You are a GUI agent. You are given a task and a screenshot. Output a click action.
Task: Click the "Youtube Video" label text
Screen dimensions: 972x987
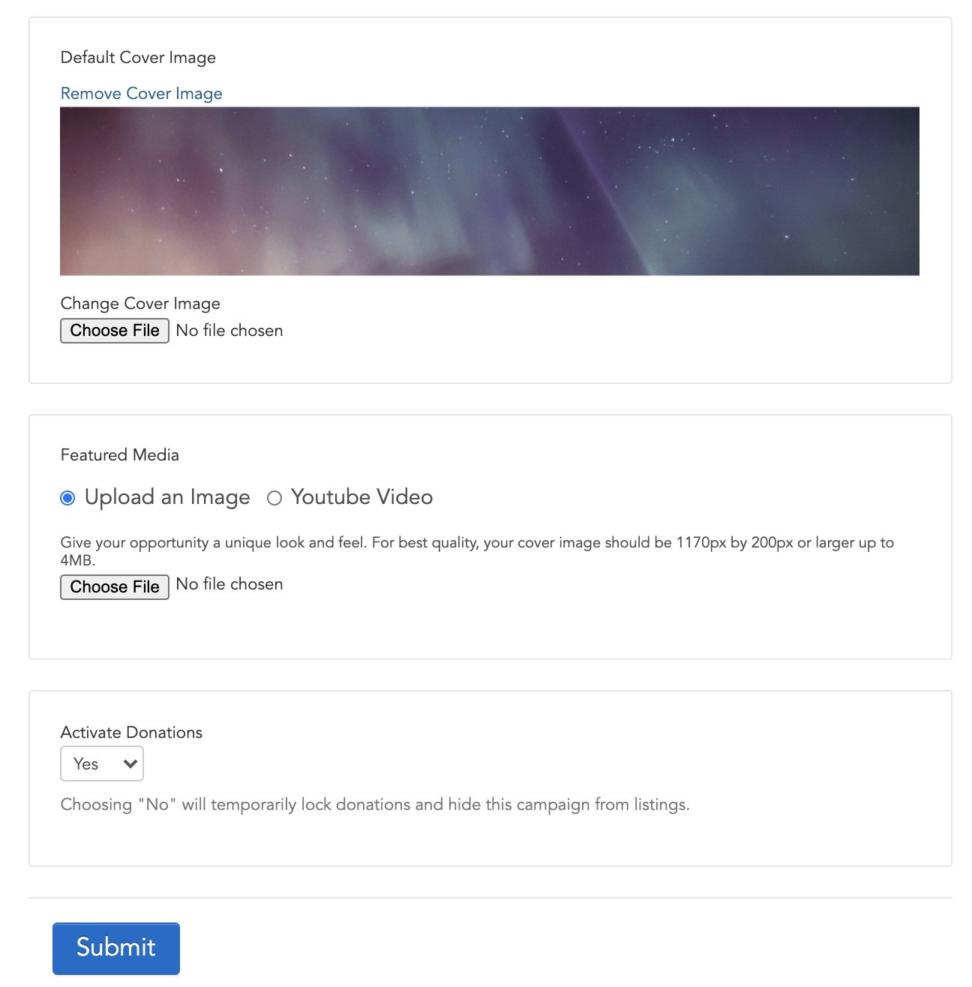point(361,497)
